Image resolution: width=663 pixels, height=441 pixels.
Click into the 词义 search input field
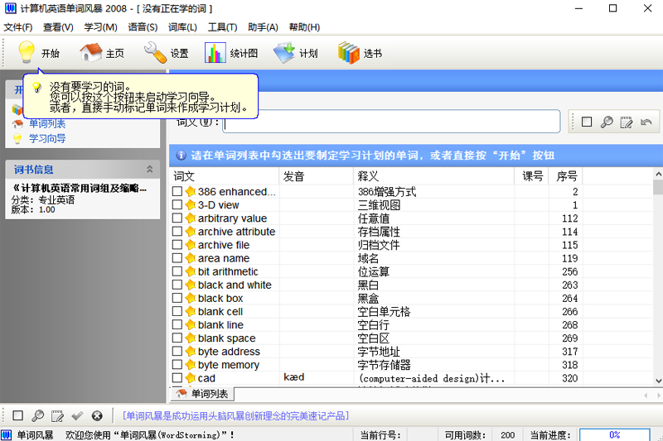391,122
